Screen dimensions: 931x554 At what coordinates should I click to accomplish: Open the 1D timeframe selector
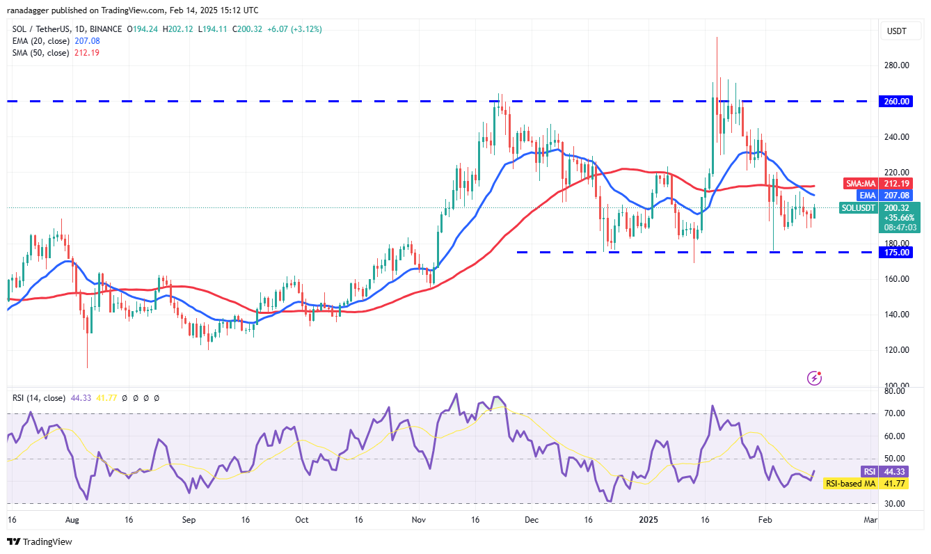point(79,29)
